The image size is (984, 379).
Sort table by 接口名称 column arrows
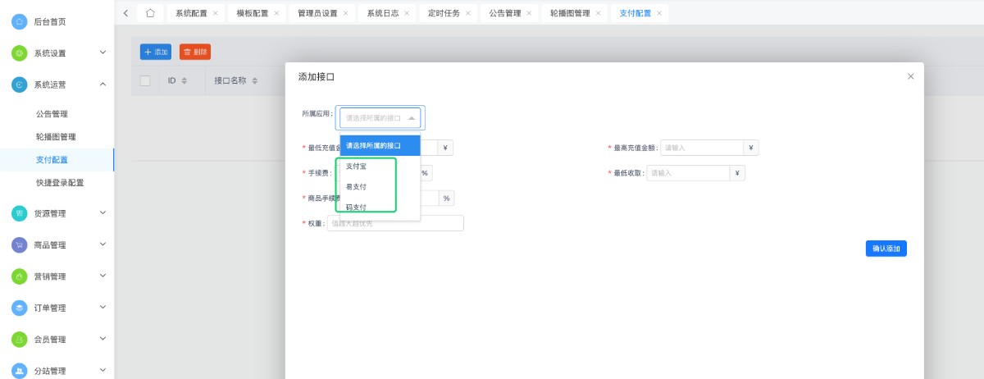point(255,81)
